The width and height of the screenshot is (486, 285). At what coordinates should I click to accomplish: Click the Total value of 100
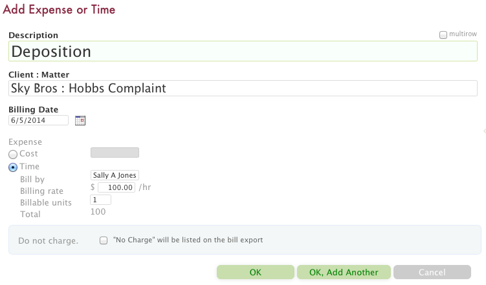pyautogui.click(x=98, y=212)
